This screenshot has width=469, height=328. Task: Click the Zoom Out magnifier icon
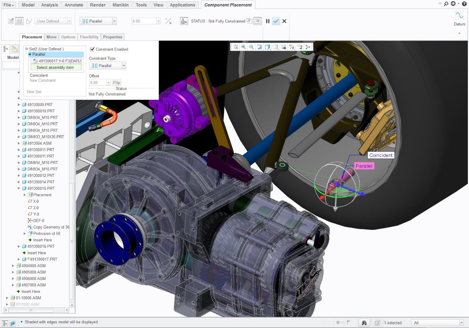click(251, 47)
